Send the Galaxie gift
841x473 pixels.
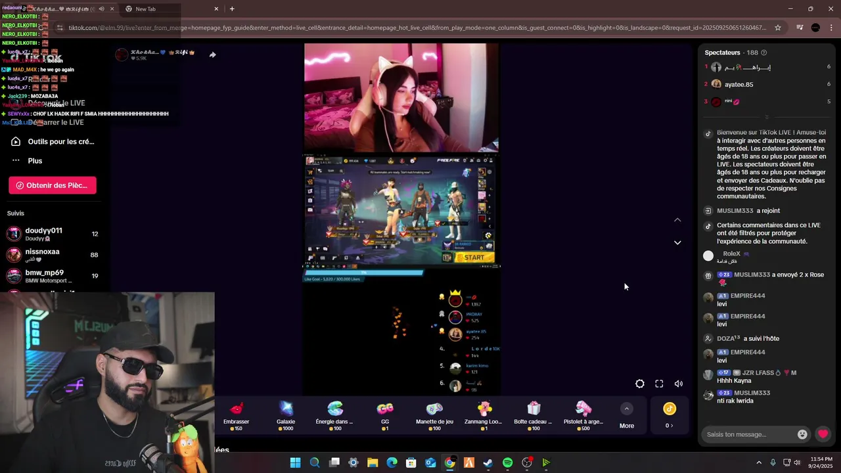click(x=286, y=417)
